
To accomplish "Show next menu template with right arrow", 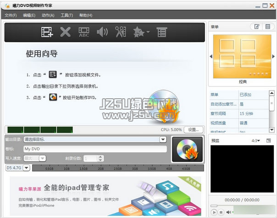I will click(273, 56).
